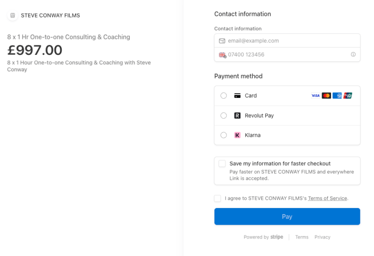Click the phone number info icon
Image resolution: width=374 pixels, height=256 pixels.
[353, 55]
